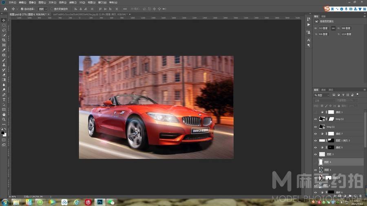
Task: Open the 3D menu
Action: click(x=82, y=2)
